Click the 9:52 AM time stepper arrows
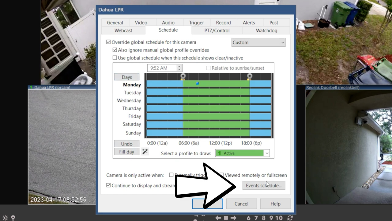 (179, 68)
